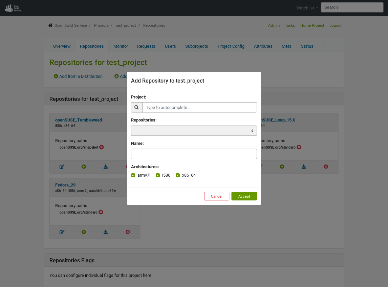The image size is (388, 287).
Task: Click inside the Name input field
Action: (x=194, y=154)
